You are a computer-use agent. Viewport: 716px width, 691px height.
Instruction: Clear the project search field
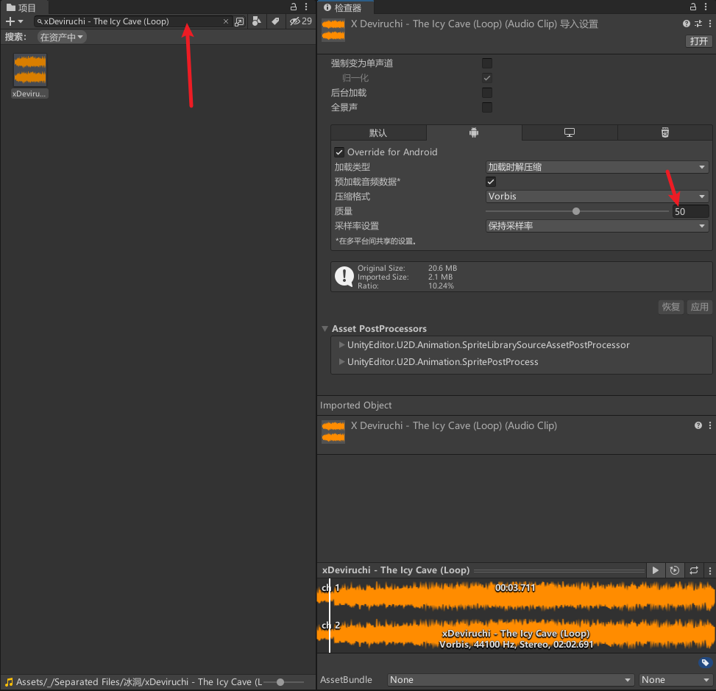pyautogui.click(x=226, y=21)
